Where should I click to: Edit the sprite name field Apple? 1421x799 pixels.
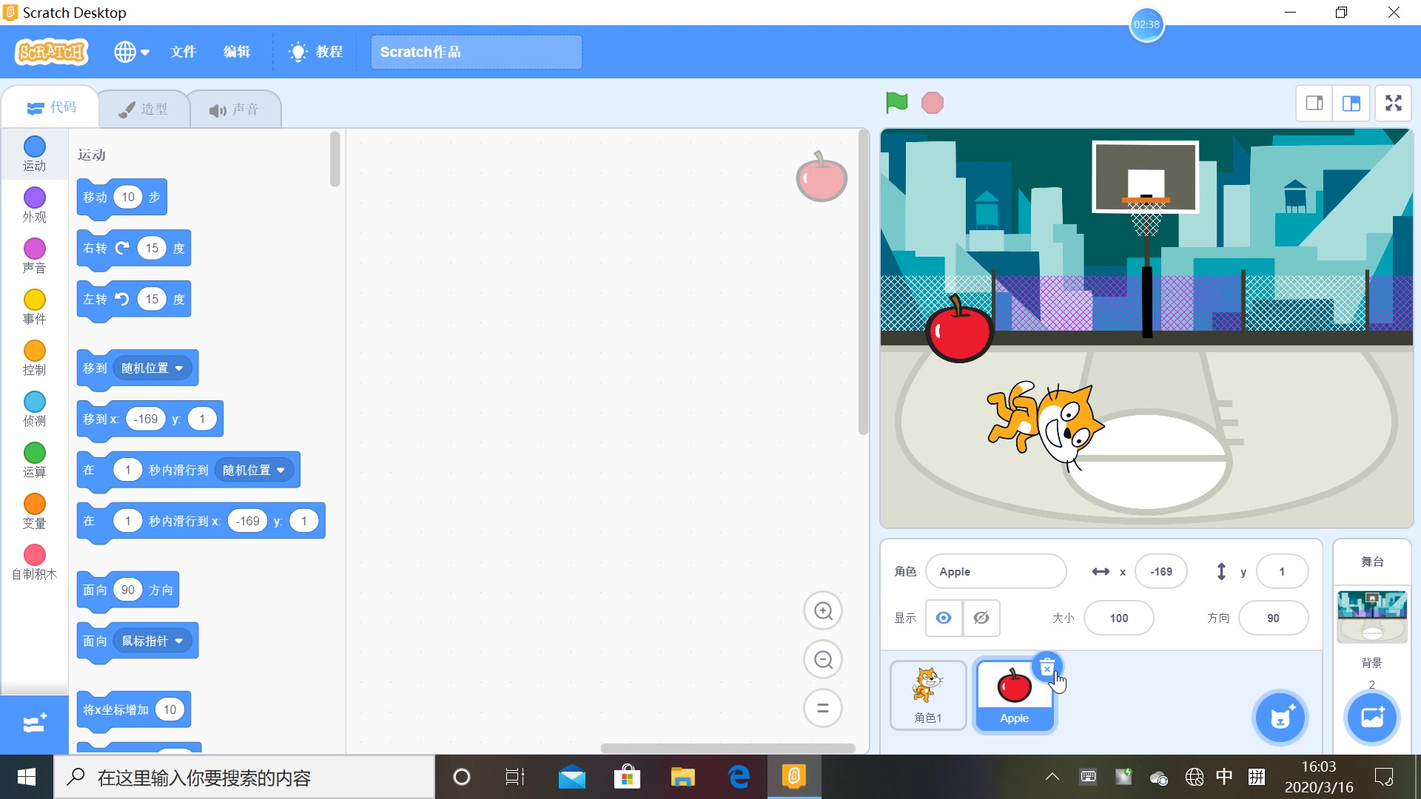coord(995,572)
